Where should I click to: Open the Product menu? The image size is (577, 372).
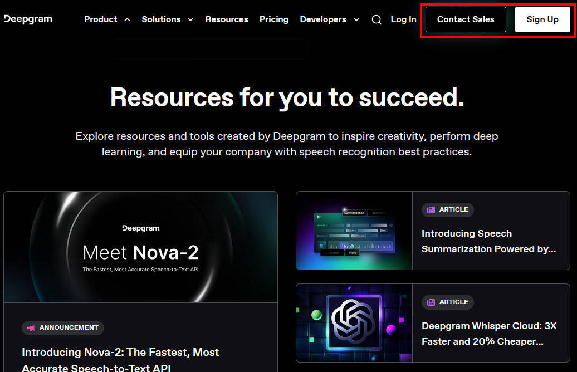[x=100, y=19]
